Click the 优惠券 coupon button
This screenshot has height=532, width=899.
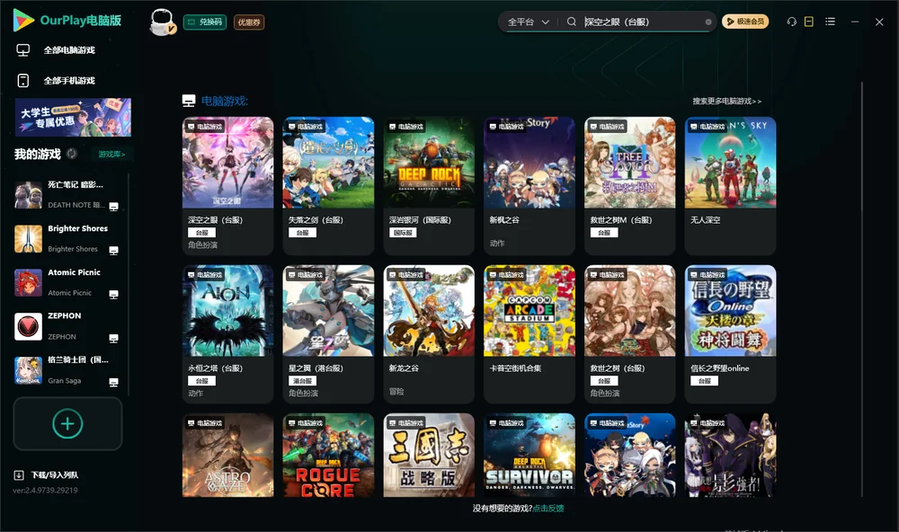249,22
